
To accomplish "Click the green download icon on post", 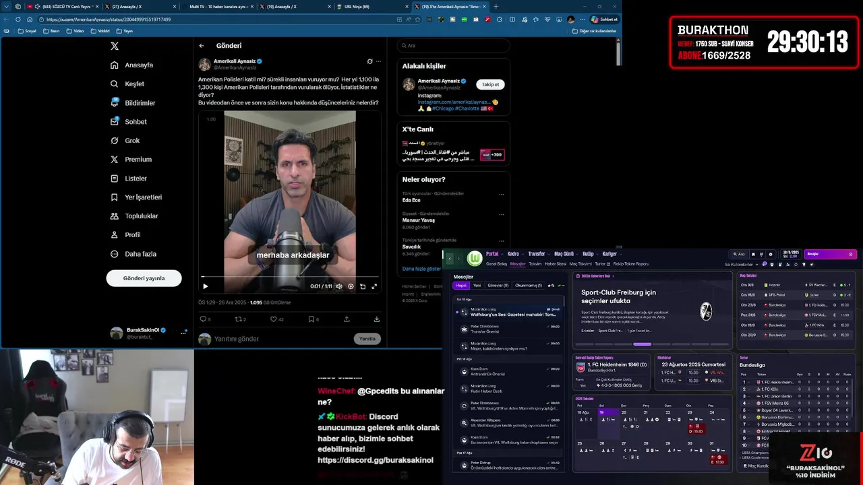I will pyautogui.click(x=376, y=319).
